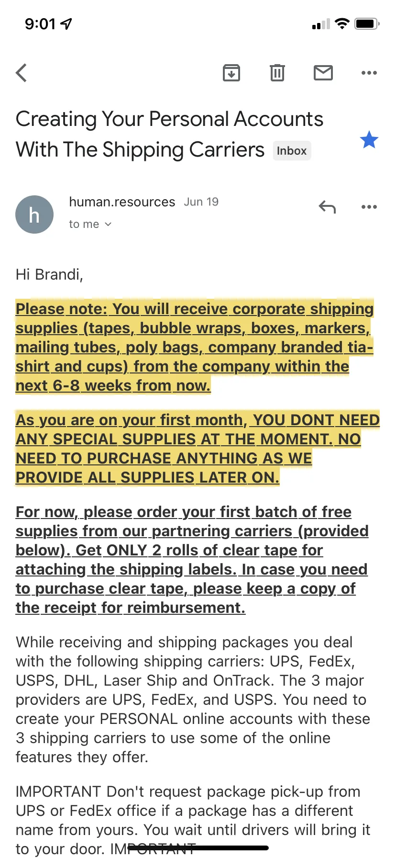Image resolution: width=396 pixels, height=858 pixels.
Task: Tap underlined 'For now, please order' paragraph
Action: click(x=192, y=560)
